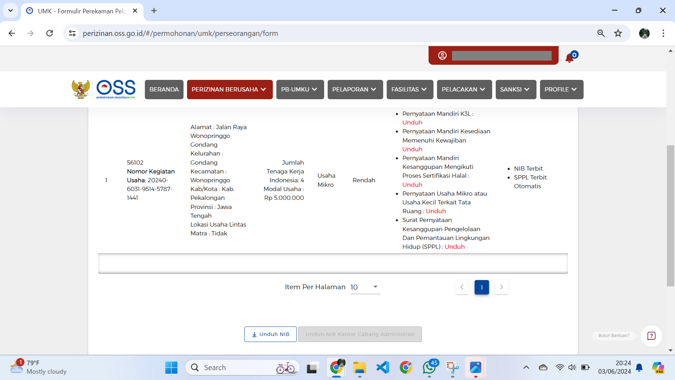This screenshot has width=675, height=380.
Task: Download Kesediaan Memenuhi Kewajiban via Unduh
Action: click(412, 149)
